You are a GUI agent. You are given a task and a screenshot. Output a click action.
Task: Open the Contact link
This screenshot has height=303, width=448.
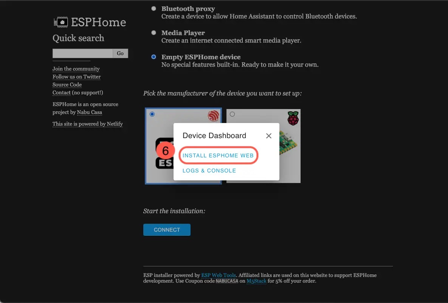pyautogui.click(x=61, y=93)
